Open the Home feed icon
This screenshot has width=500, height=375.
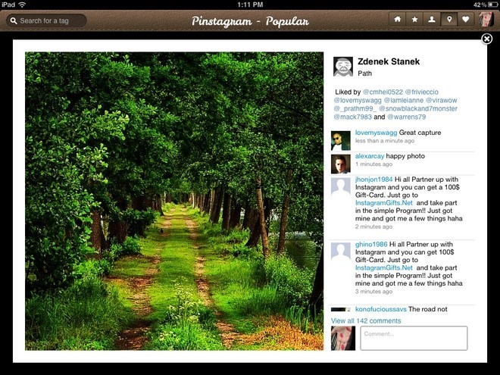pyautogui.click(x=397, y=20)
